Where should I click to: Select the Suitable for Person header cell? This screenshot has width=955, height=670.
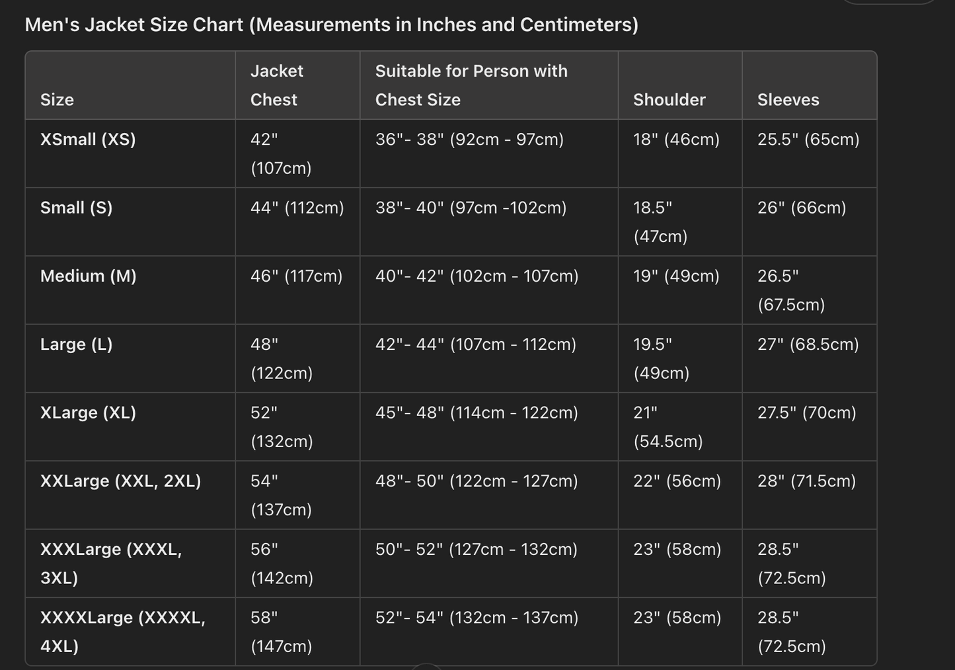tap(471, 85)
